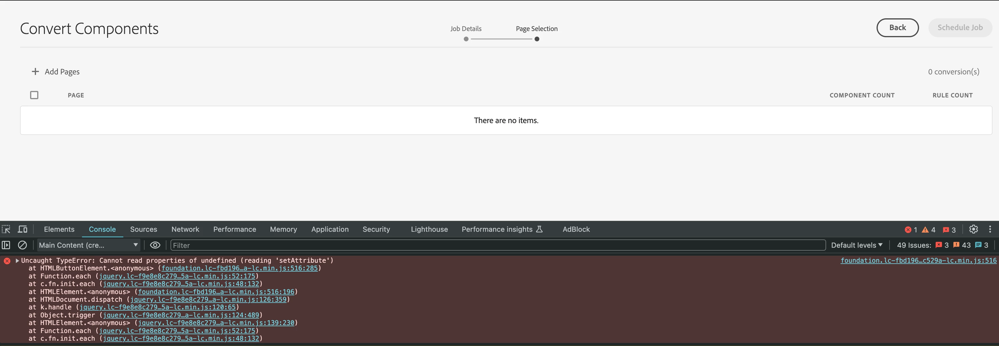Toggle the live expression eye icon
999x346 pixels.
click(155, 245)
